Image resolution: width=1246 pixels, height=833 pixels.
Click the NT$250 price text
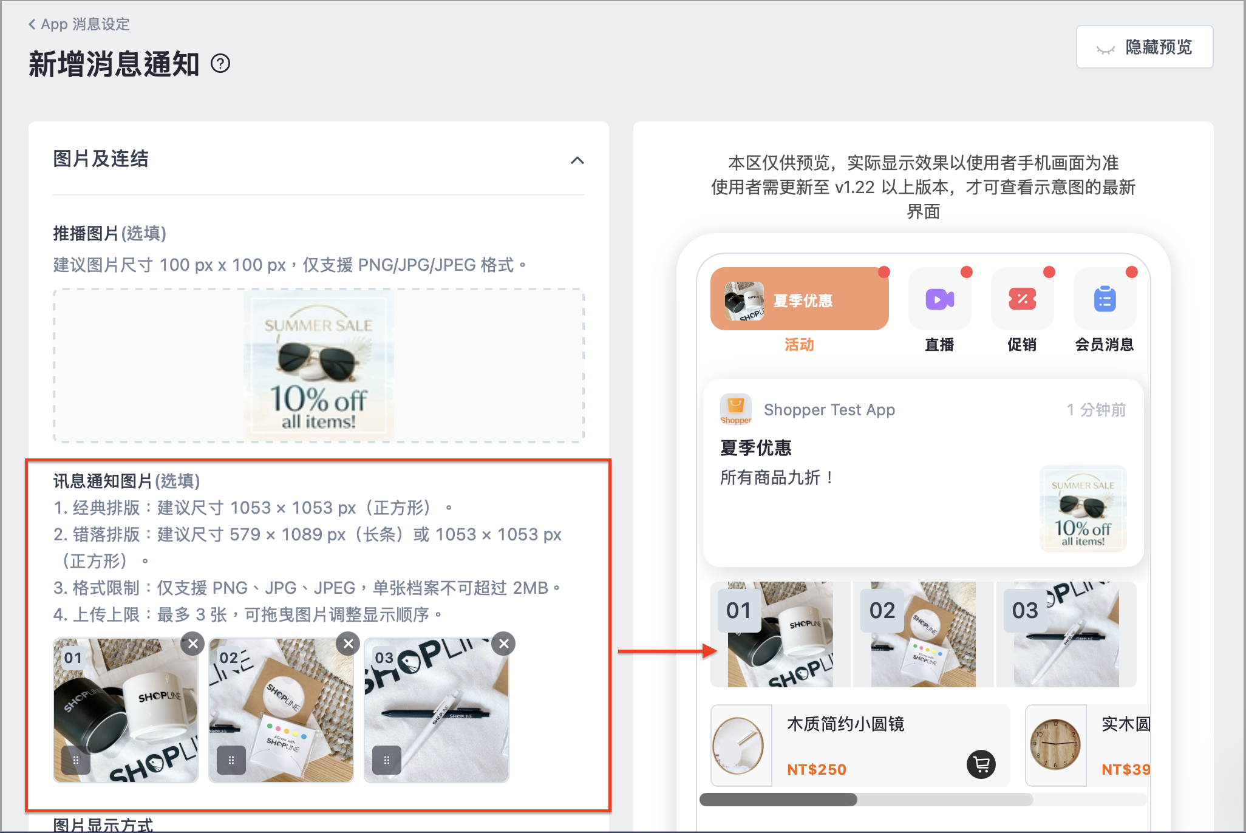(817, 769)
